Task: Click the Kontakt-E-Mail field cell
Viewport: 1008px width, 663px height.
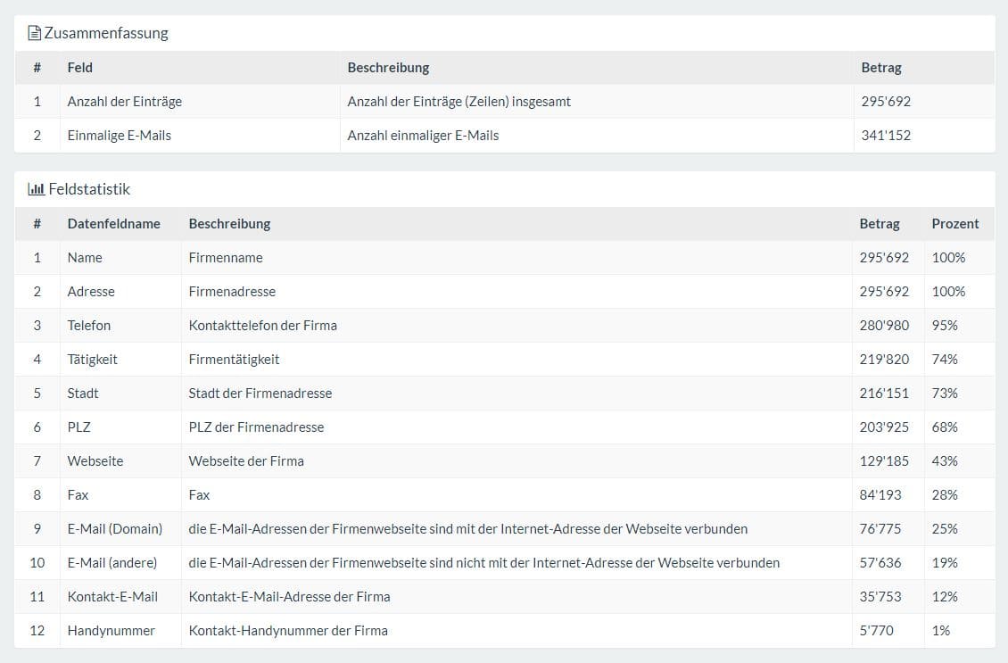Action: pos(112,597)
